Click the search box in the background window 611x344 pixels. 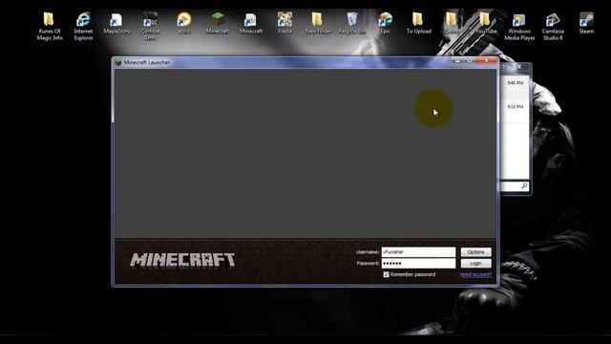click(515, 186)
